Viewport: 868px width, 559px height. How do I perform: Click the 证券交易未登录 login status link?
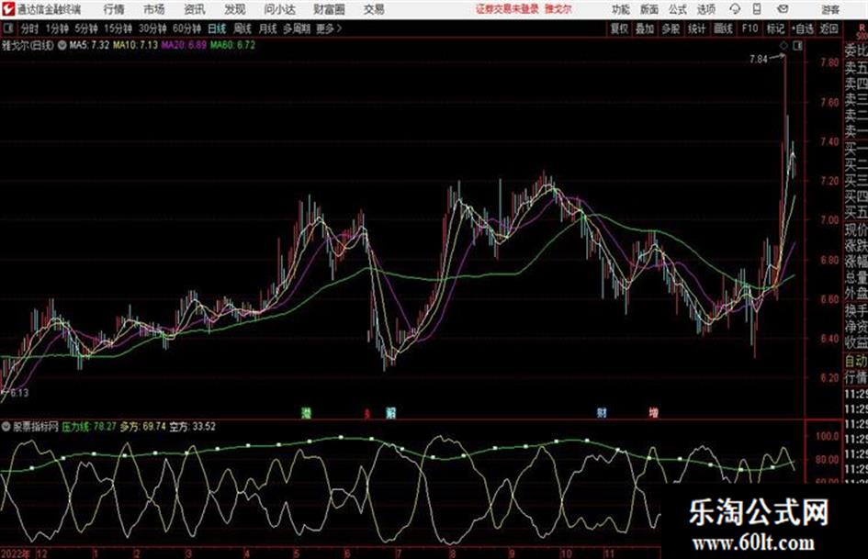click(507, 9)
